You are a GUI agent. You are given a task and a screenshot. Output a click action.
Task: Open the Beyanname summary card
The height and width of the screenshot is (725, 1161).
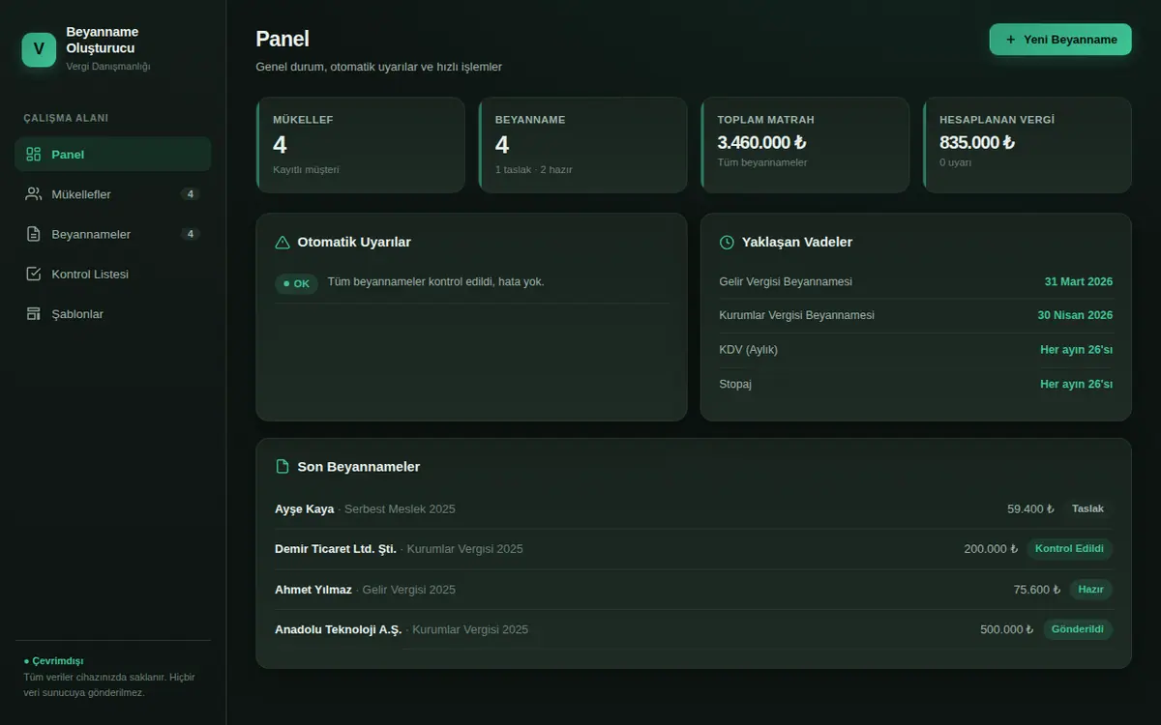[x=582, y=145]
